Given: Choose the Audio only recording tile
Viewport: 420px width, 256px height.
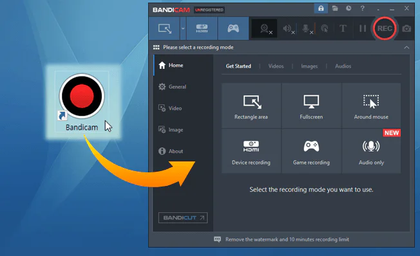Looking at the screenshot, I should pos(371,151).
